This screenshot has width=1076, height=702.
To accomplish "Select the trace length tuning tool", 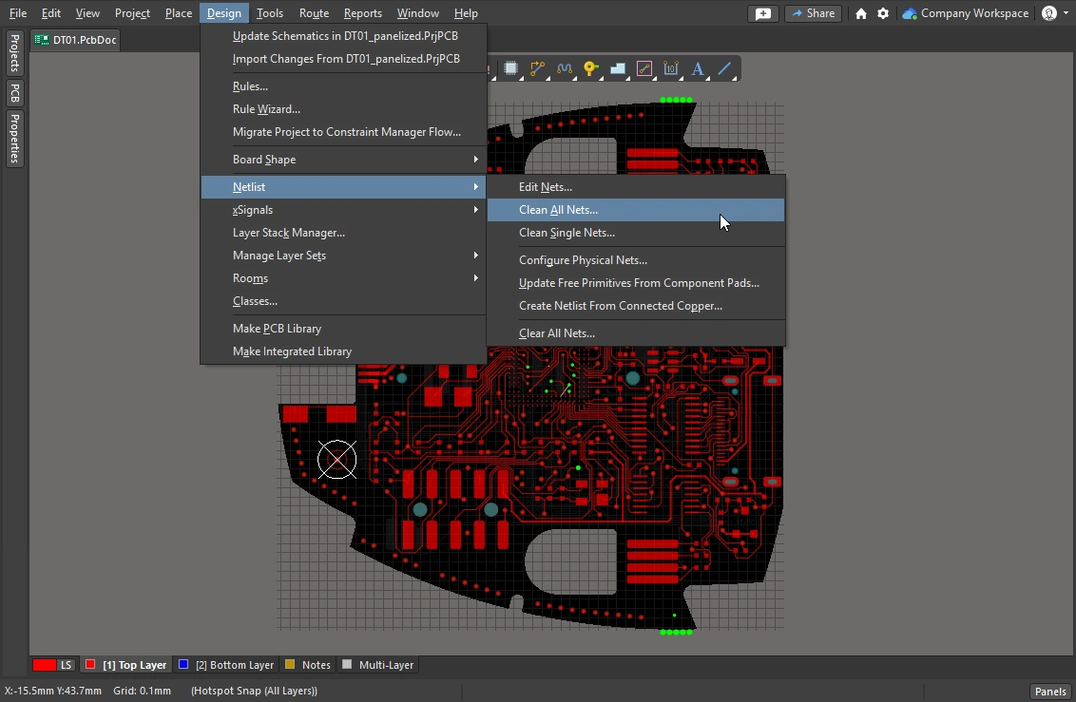I will point(565,67).
